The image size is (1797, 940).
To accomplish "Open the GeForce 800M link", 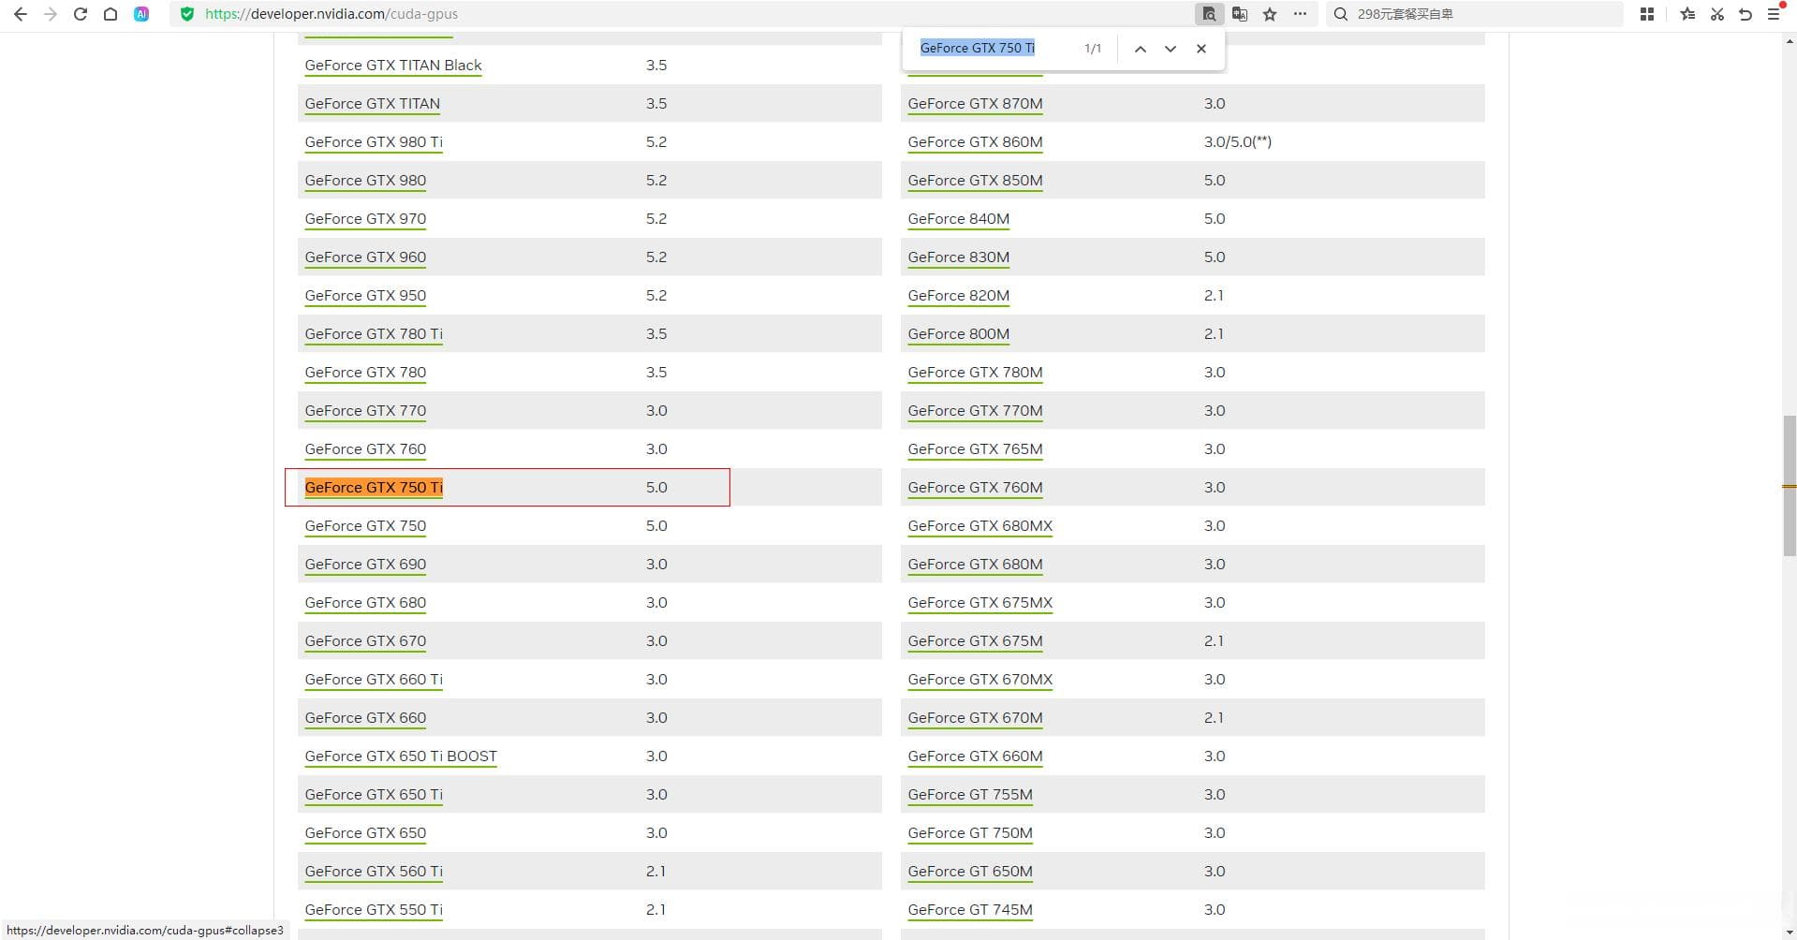I will tap(958, 333).
